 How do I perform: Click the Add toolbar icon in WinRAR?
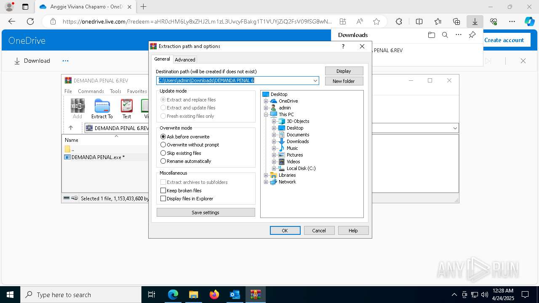pos(77,109)
